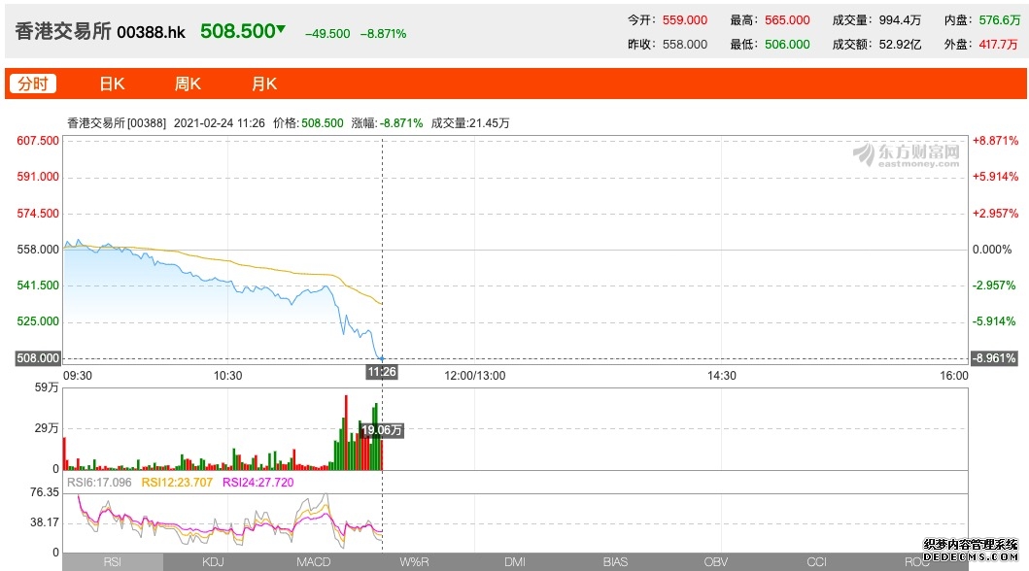This screenshot has width=1029, height=571.
Task: Click the 今开 559.000 opening price value
Action: point(684,20)
